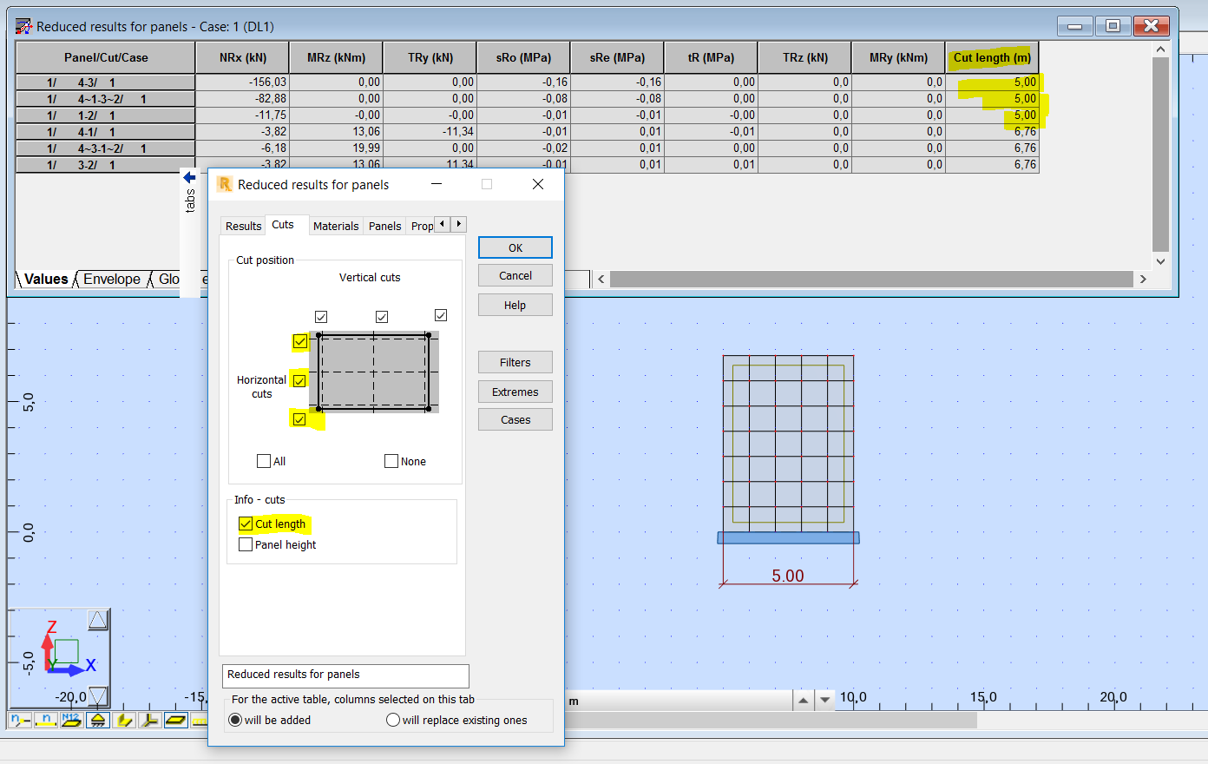
Task: Open the Envelope table tab
Action: (x=114, y=279)
